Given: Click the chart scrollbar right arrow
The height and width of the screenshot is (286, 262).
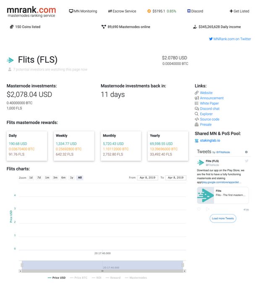Looking at the screenshot, I should [184, 271].
